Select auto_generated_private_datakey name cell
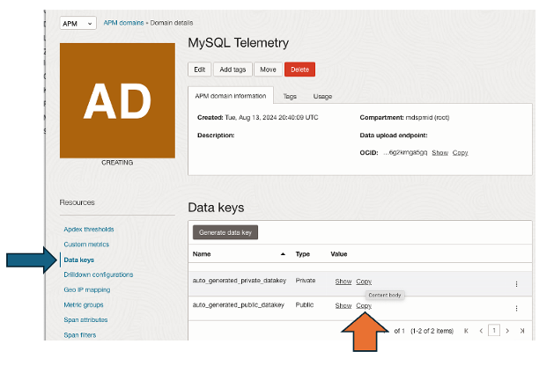Image resolution: width=539 pixels, height=366 pixels. (240, 281)
